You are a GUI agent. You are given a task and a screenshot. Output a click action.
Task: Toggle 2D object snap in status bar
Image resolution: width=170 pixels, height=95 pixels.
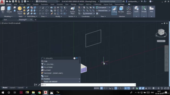click(129, 88)
